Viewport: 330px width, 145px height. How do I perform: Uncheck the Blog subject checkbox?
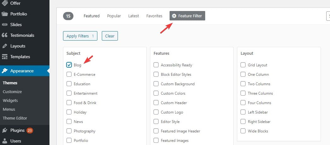[69, 65]
